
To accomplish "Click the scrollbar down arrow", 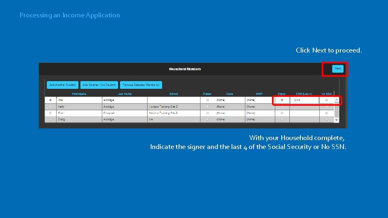I will (337, 120).
